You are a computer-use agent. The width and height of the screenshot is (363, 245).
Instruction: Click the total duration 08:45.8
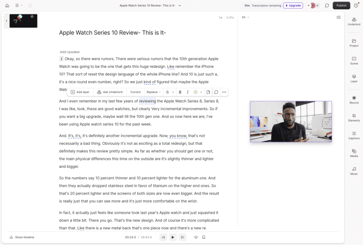coord(146,237)
